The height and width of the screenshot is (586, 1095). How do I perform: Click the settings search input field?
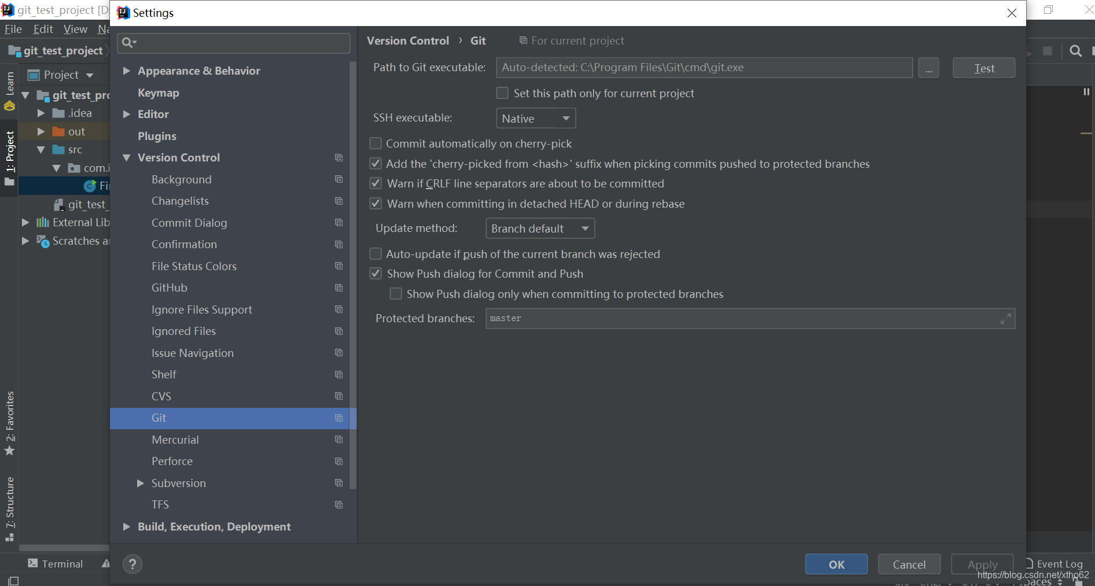[233, 42]
